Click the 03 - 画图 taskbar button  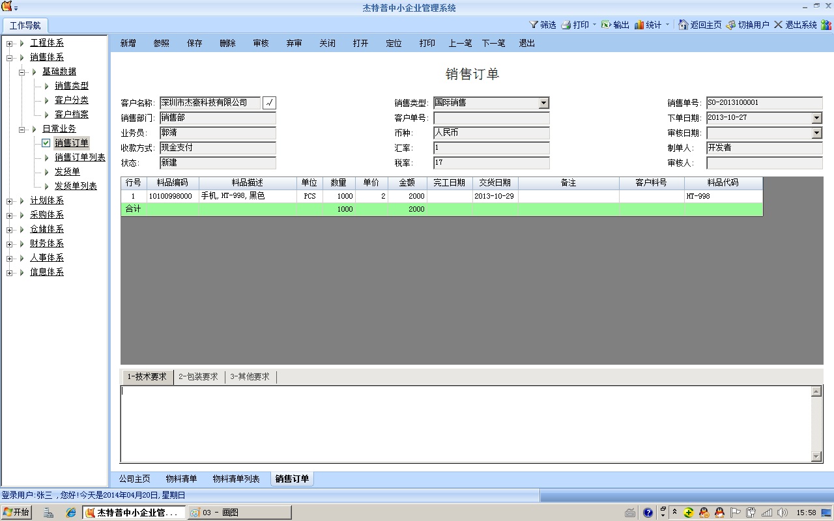point(239,513)
